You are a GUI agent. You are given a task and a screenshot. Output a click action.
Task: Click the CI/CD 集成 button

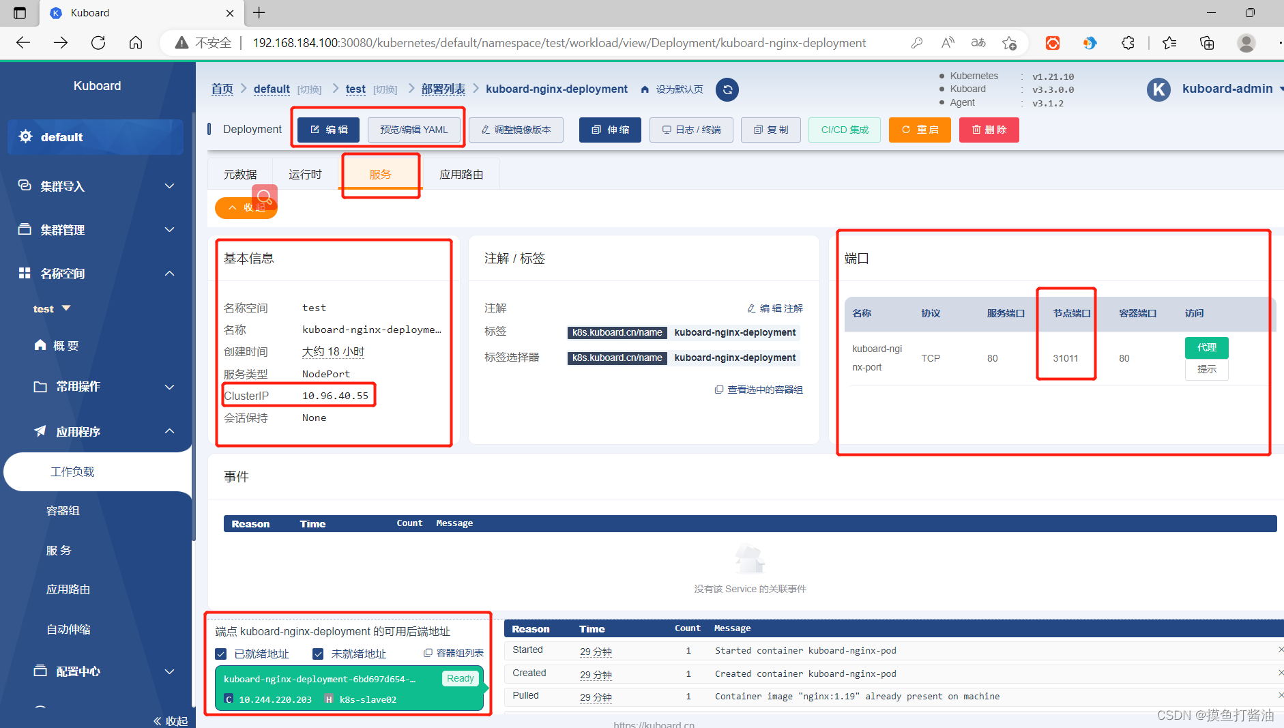click(845, 130)
